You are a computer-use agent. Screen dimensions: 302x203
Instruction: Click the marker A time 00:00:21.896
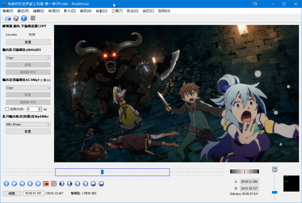tap(250, 182)
